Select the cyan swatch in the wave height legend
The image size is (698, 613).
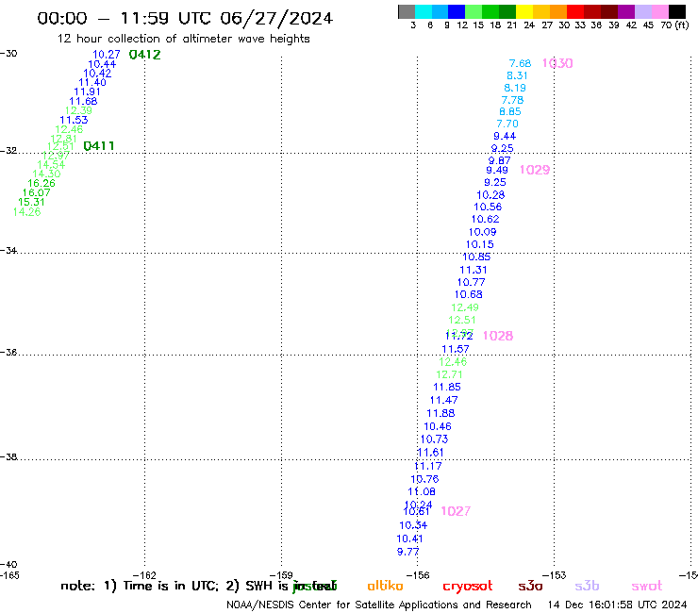pyautogui.click(x=424, y=11)
